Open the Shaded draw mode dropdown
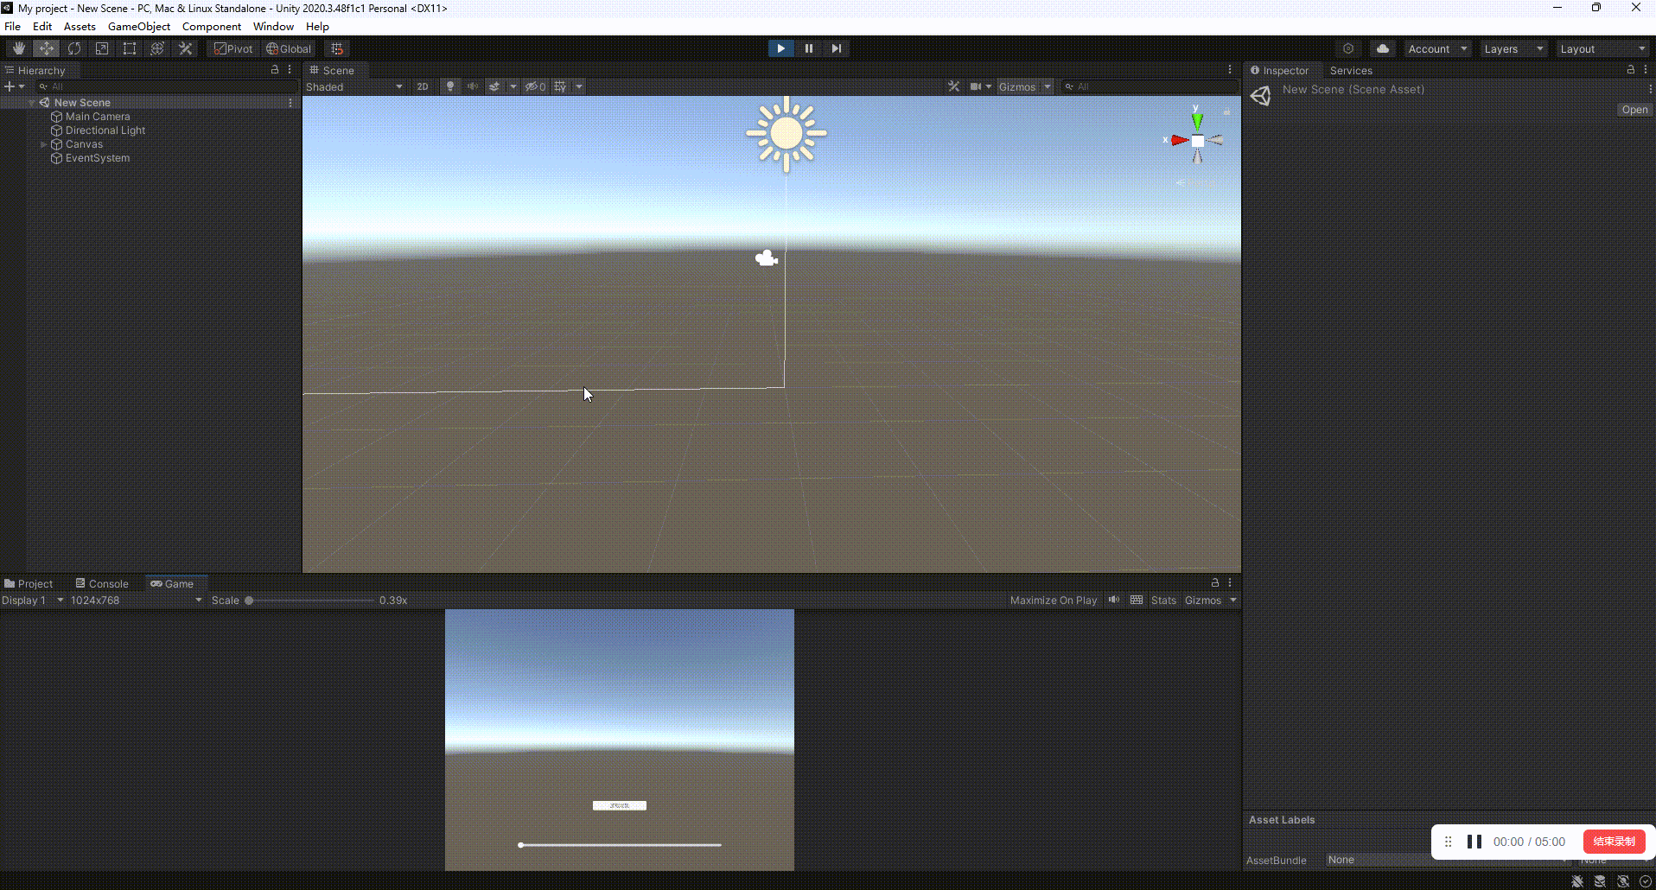The image size is (1656, 890). pos(353,86)
